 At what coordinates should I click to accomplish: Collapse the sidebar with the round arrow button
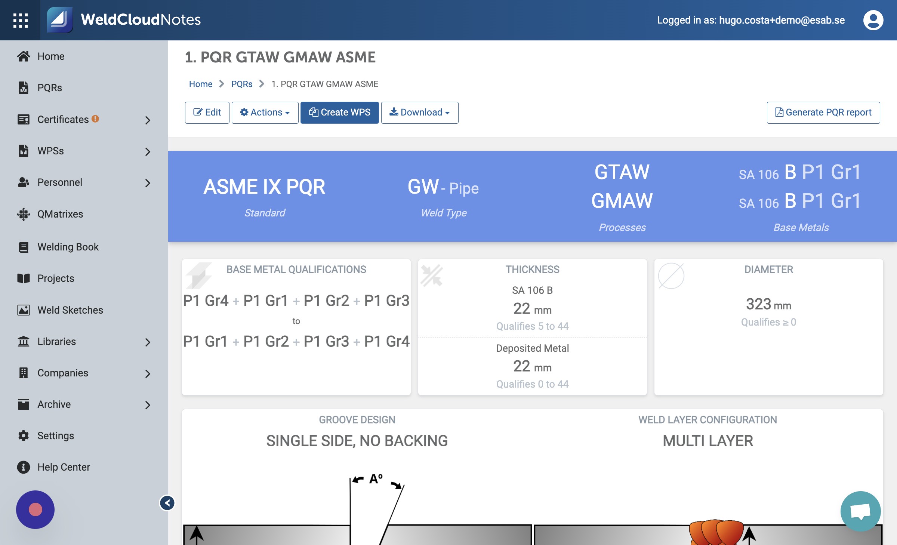167,503
